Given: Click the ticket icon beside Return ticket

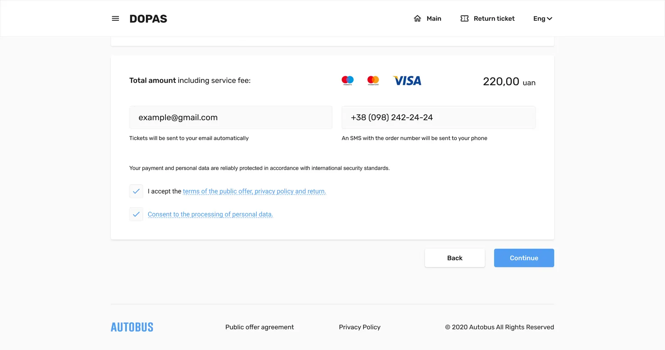Looking at the screenshot, I should (465, 19).
